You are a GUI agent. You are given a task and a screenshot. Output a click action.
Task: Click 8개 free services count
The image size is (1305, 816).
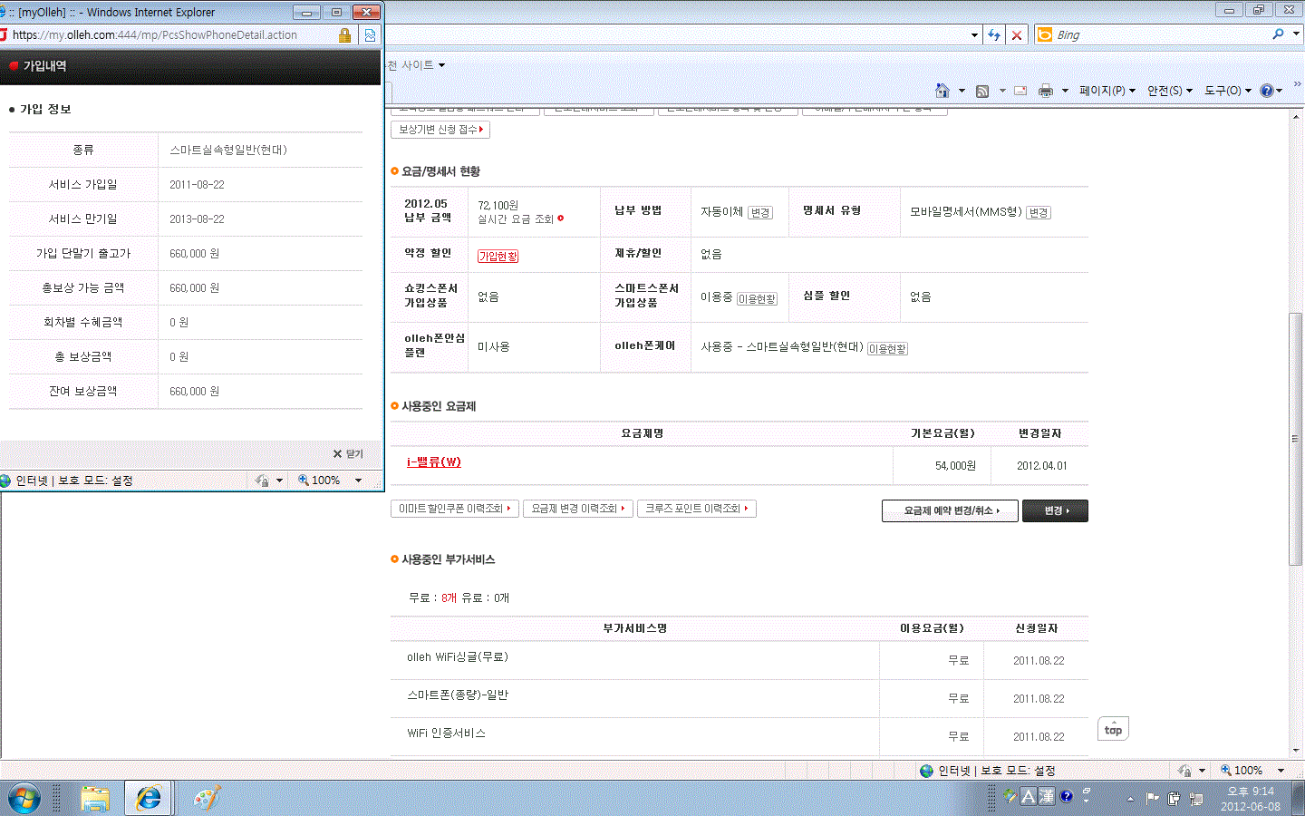[x=449, y=597]
